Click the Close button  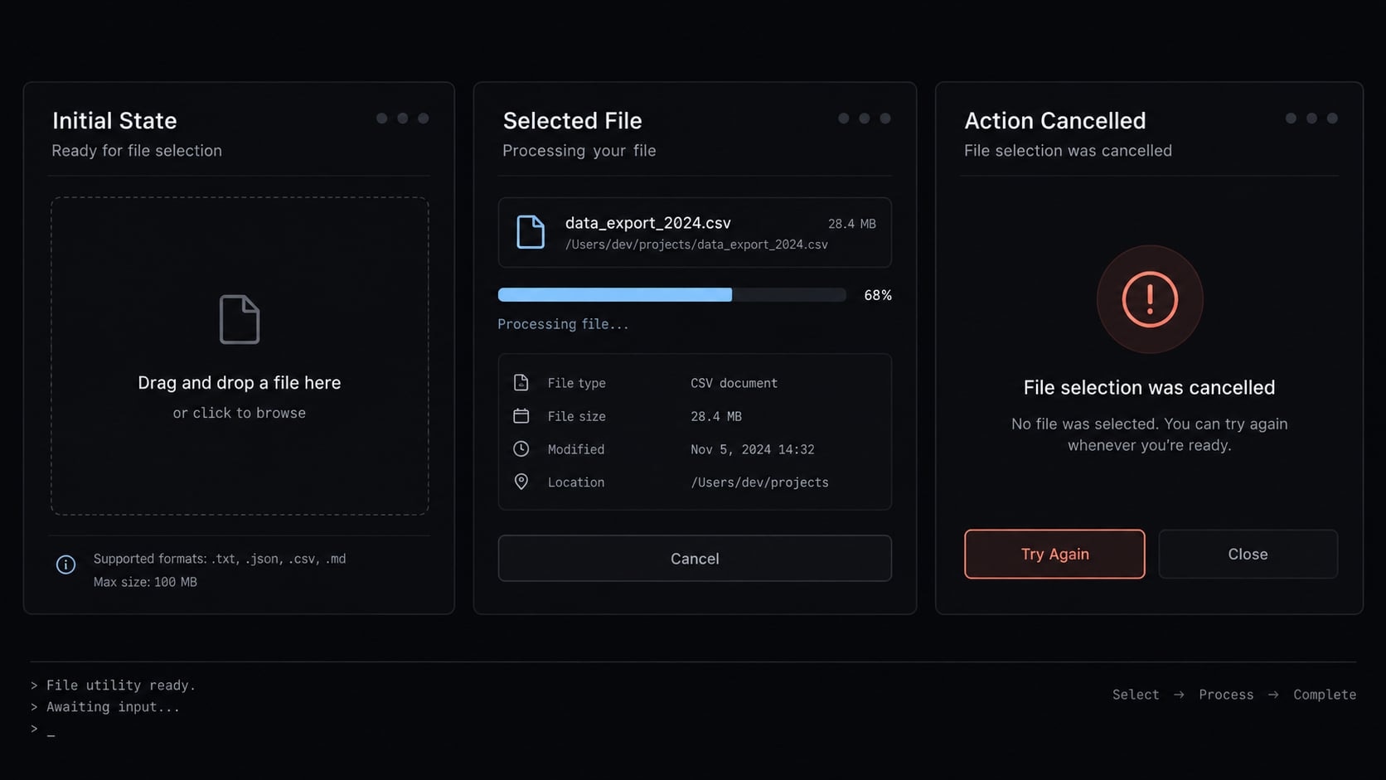1248,554
